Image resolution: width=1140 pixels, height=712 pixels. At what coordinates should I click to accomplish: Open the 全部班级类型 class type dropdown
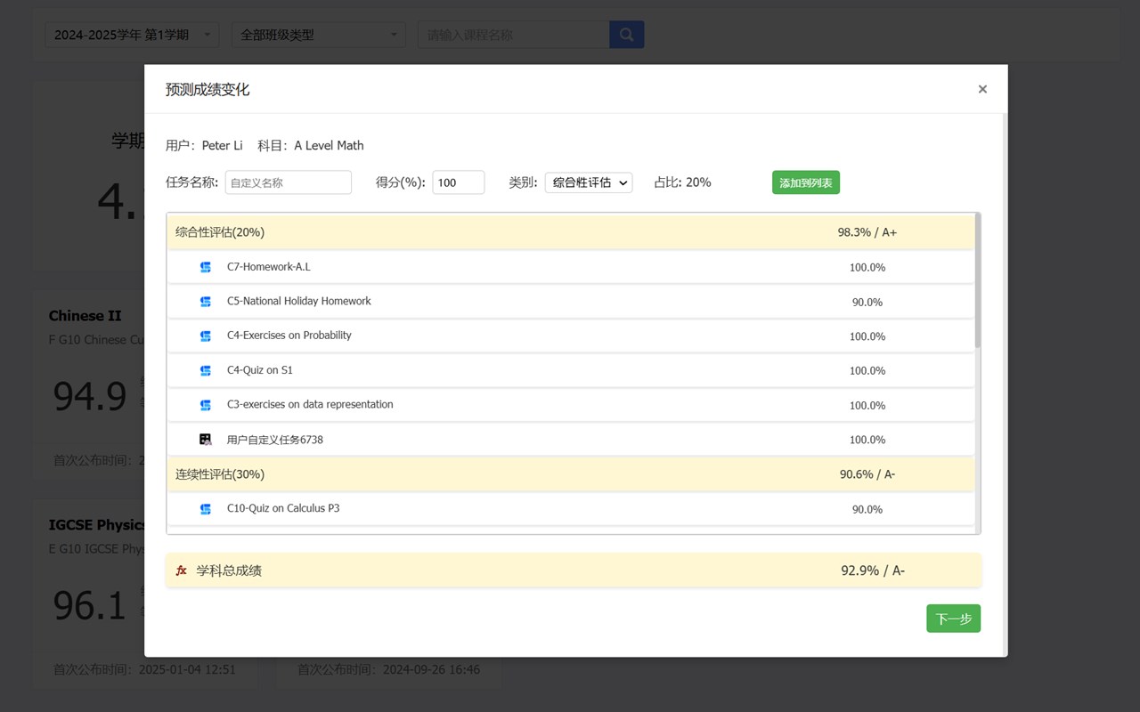click(318, 35)
